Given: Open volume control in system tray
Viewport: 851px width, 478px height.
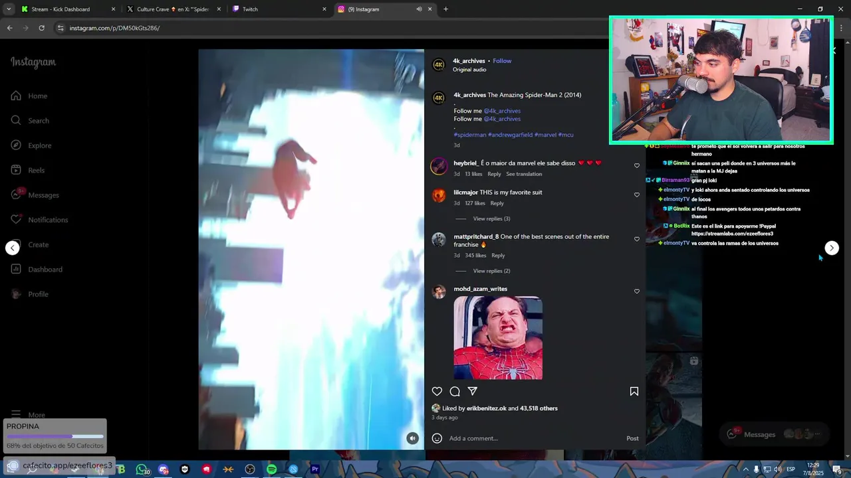Looking at the screenshot, I should 777,469.
